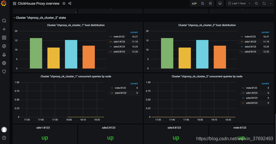276x144 pixels.
Task: Click orange sdw3 bar in cluster_2 chart
Action: 220,57
